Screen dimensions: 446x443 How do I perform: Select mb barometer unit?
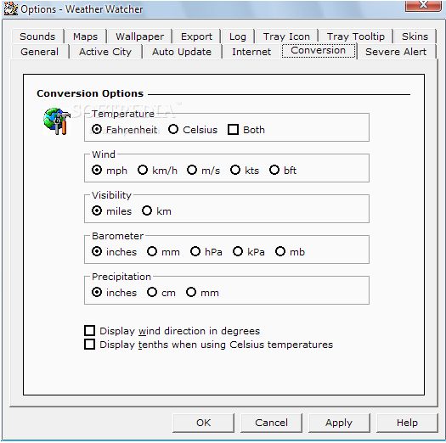pyautogui.click(x=290, y=251)
